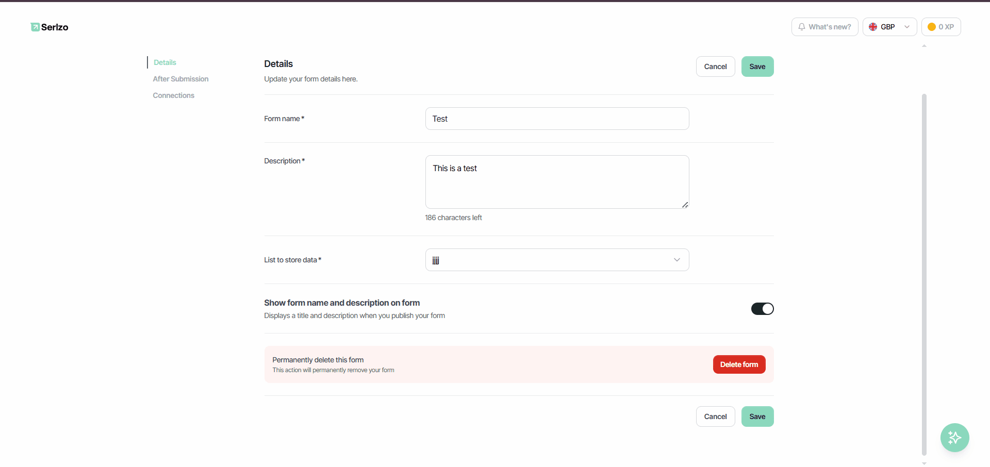Image resolution: width=990 pixels, height=467 pixels.
Task: Click into the Form name field
Action: (557, 119)
